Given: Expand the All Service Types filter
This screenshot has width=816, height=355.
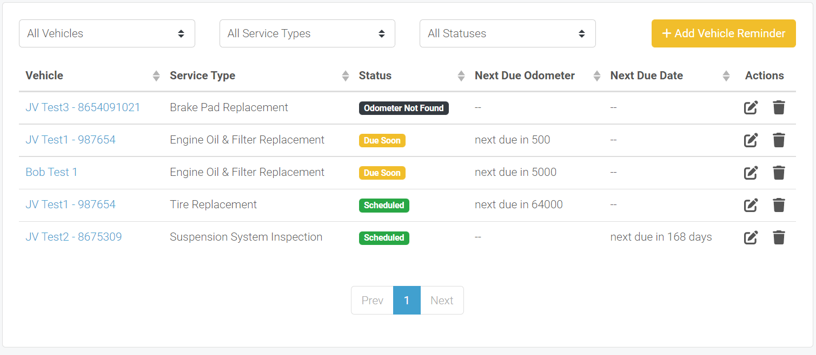Looking at the screenshot, I should [x=307, y=33].
